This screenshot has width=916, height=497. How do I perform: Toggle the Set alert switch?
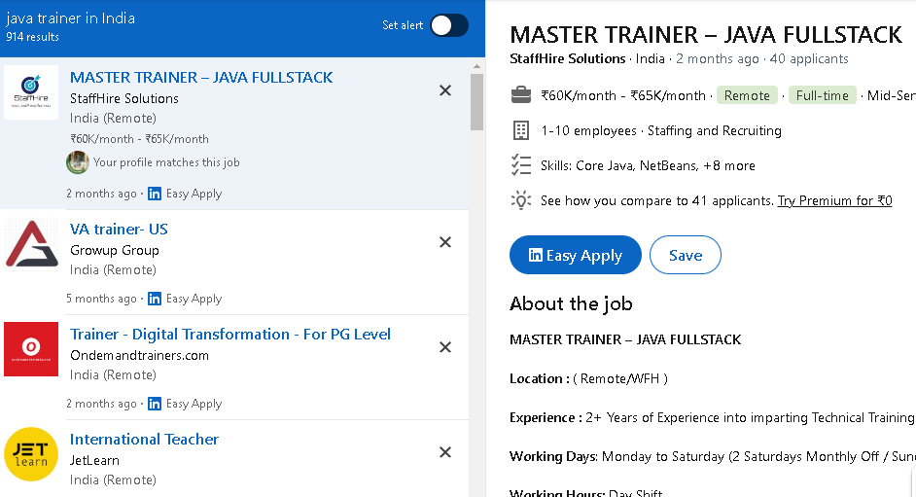click(448, 25)
